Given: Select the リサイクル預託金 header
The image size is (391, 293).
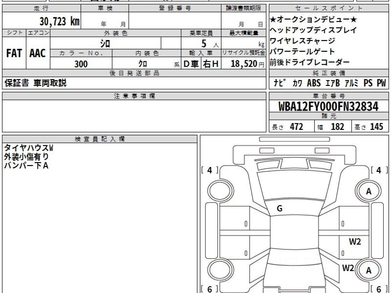Looking at the screenshot, I should pyautogui.click(x=243, y=53).
